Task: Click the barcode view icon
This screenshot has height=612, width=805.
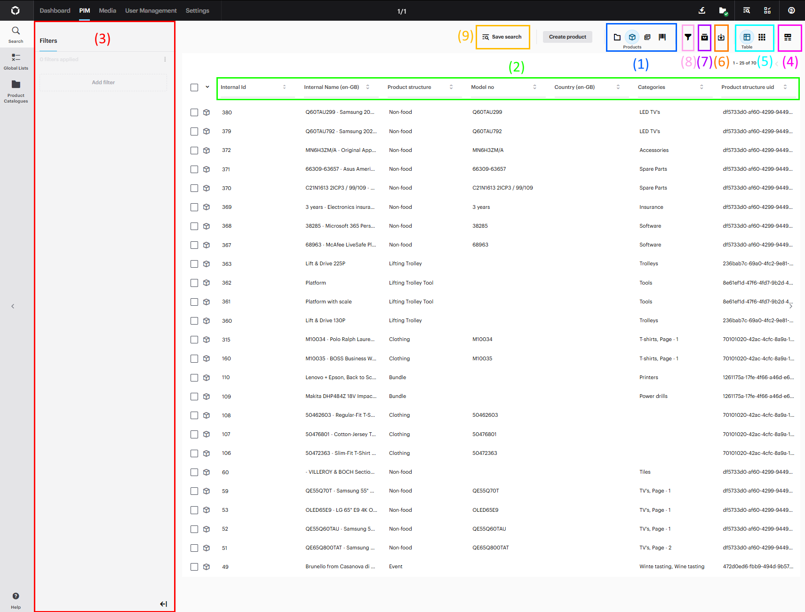Action: [662, 37]
